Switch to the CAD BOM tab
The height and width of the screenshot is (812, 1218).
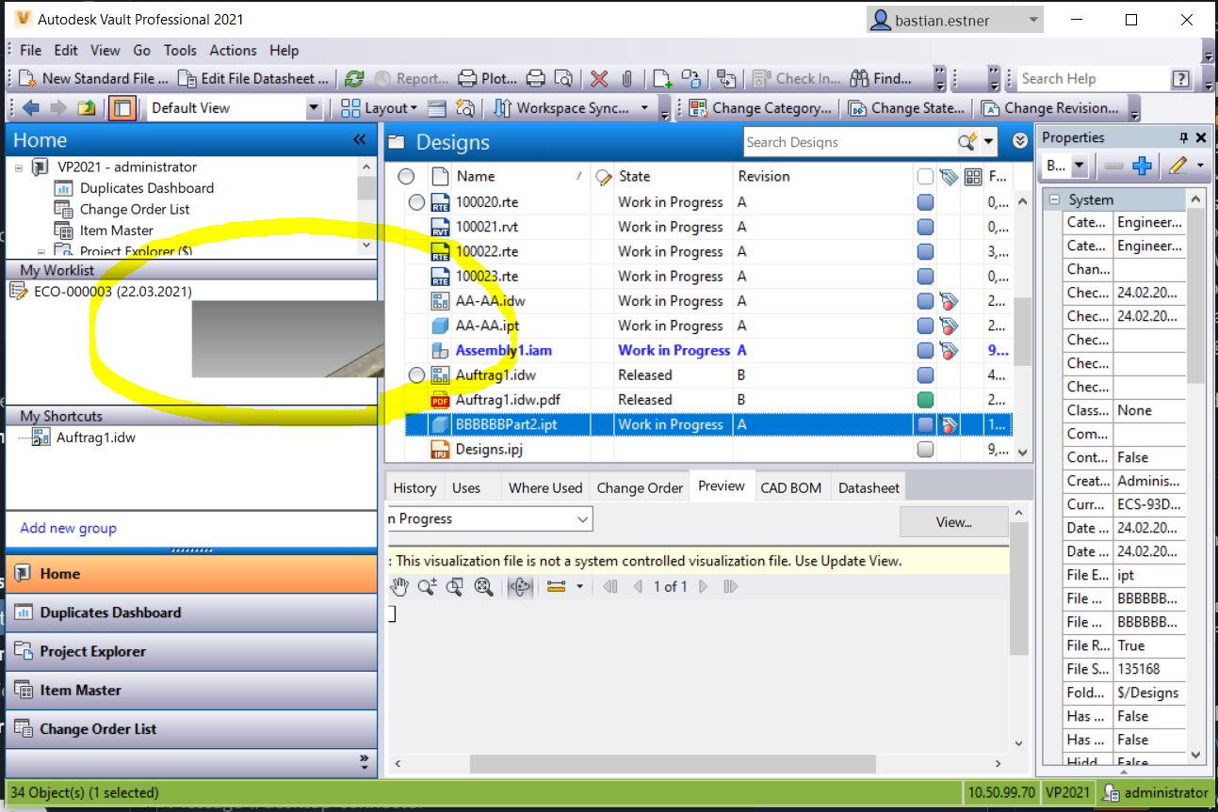coord(791,487)
